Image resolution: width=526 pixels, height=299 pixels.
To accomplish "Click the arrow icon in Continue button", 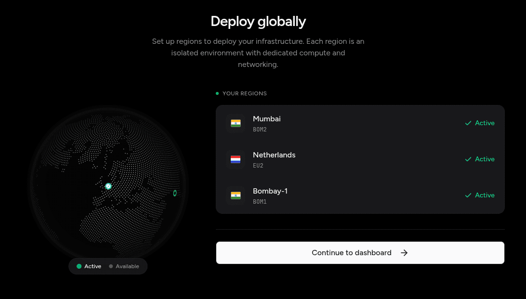I will coord(404,253).
